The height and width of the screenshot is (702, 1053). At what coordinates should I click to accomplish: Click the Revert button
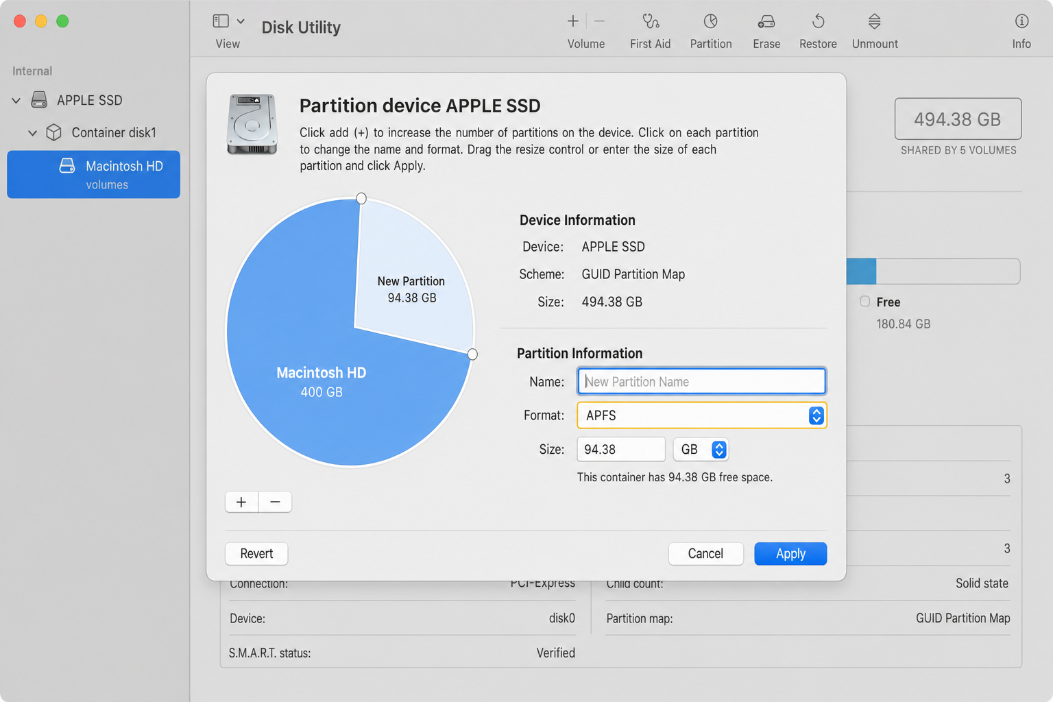tap(256, 553)
